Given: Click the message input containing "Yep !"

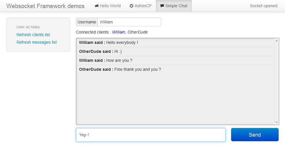Looking at the screenshot, I should click(151, 135).
